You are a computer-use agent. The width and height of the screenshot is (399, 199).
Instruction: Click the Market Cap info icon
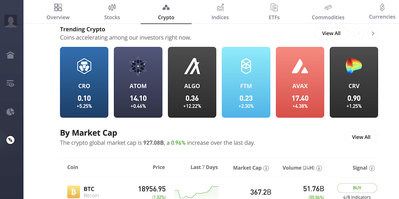266,168
